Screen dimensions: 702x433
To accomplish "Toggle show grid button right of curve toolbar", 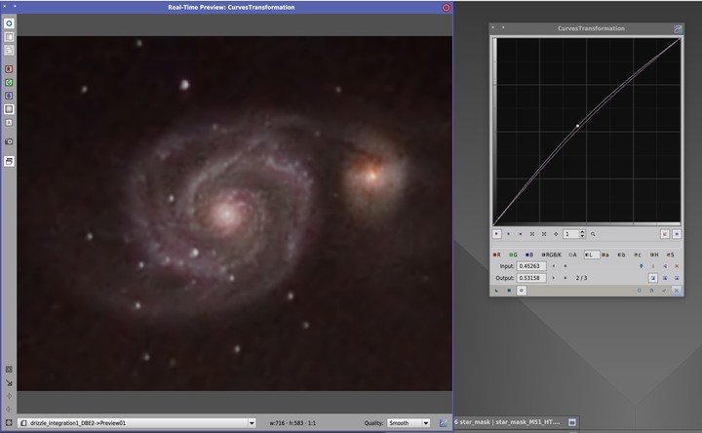I will [x=665, y=234].
